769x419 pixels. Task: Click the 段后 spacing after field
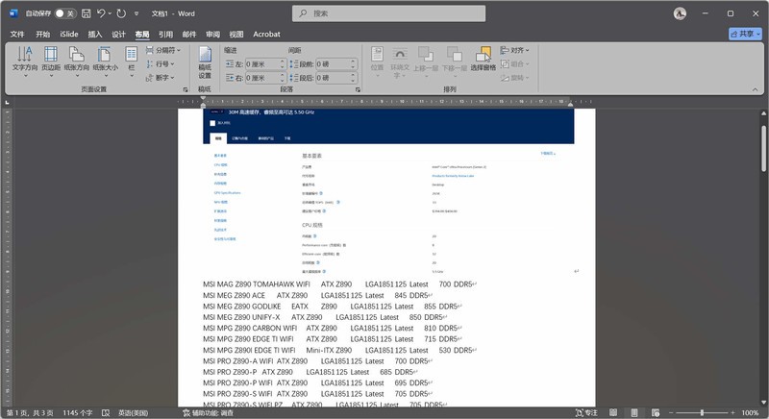332,78
